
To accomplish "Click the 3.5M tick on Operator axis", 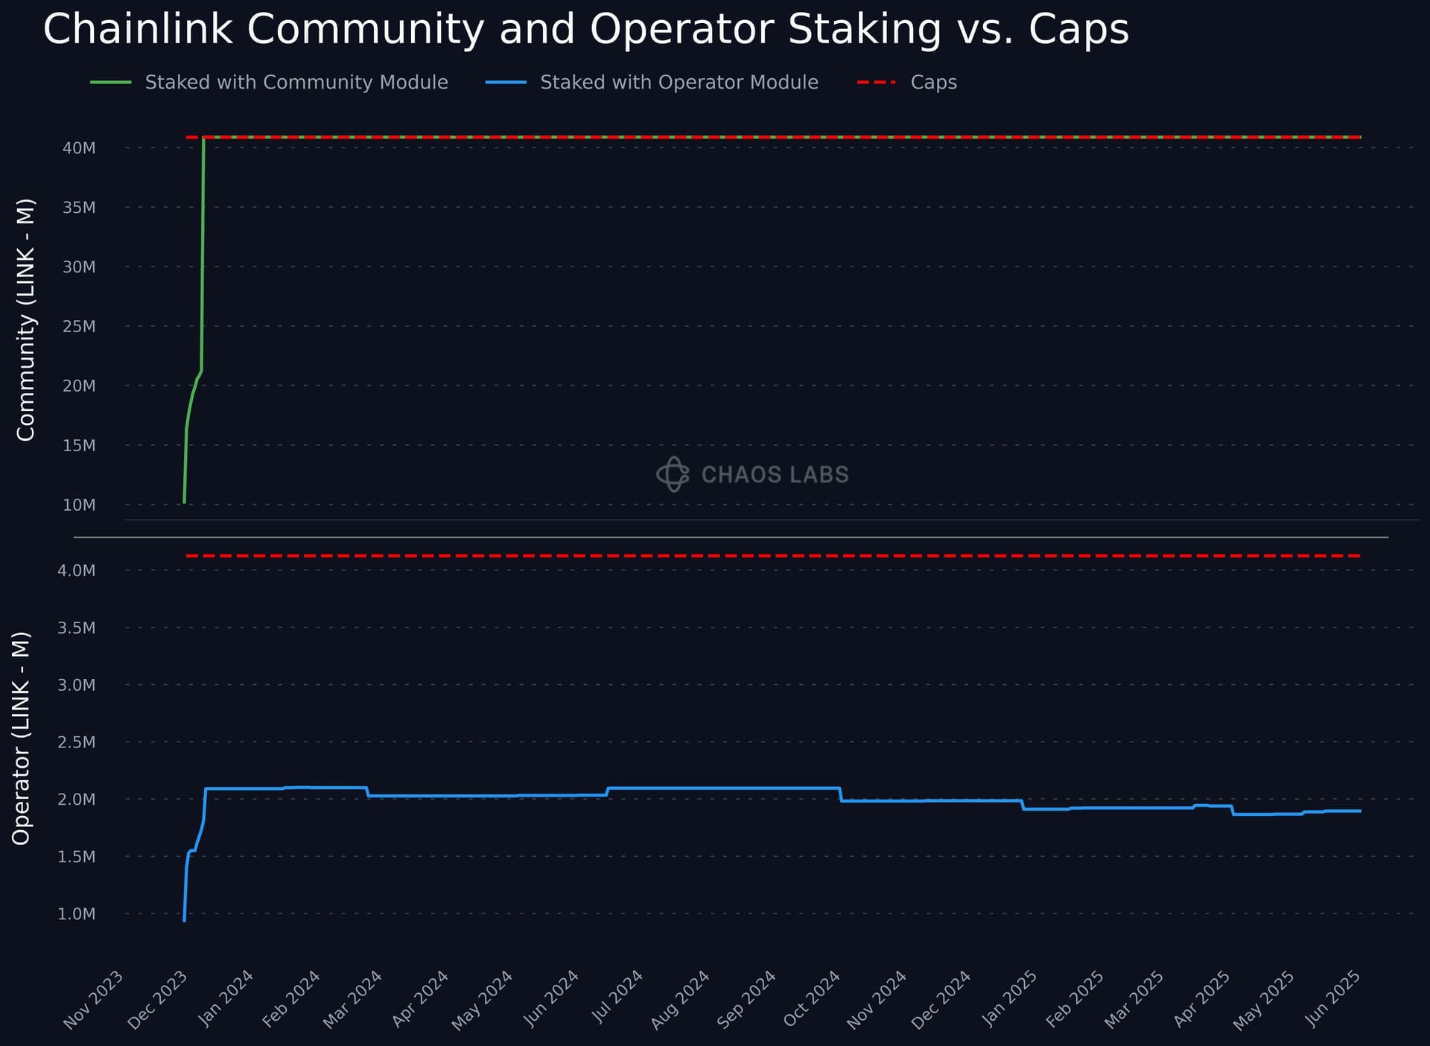I will (x=77, y=628).
